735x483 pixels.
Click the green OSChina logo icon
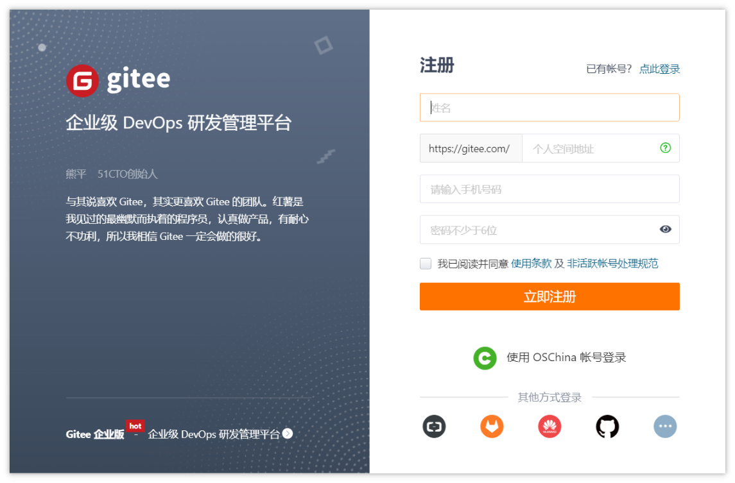click(x=485, y=358)
